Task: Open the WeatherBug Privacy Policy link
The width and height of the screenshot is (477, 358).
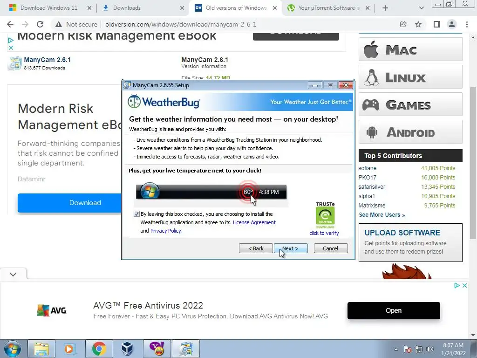Action: (x=166, y=231)
